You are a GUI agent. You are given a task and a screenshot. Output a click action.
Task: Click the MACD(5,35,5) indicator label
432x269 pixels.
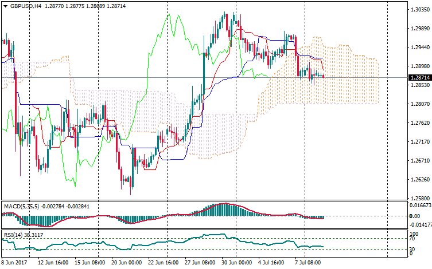pyautogui.click(x=21, y=205)
